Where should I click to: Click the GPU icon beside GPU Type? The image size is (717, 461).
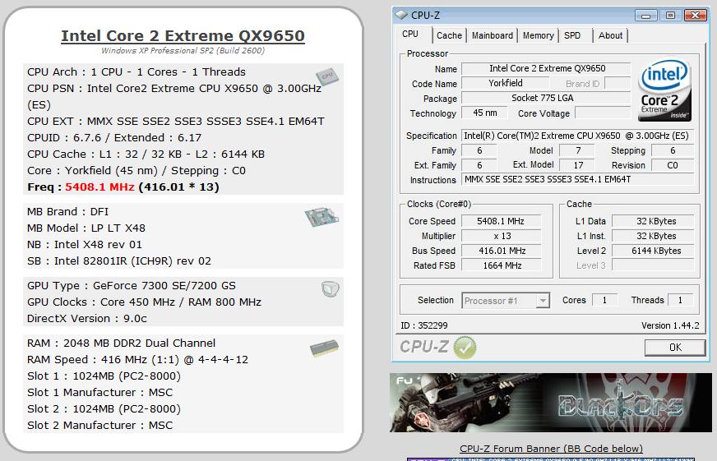pyautogui.click(x=330, y=289)
